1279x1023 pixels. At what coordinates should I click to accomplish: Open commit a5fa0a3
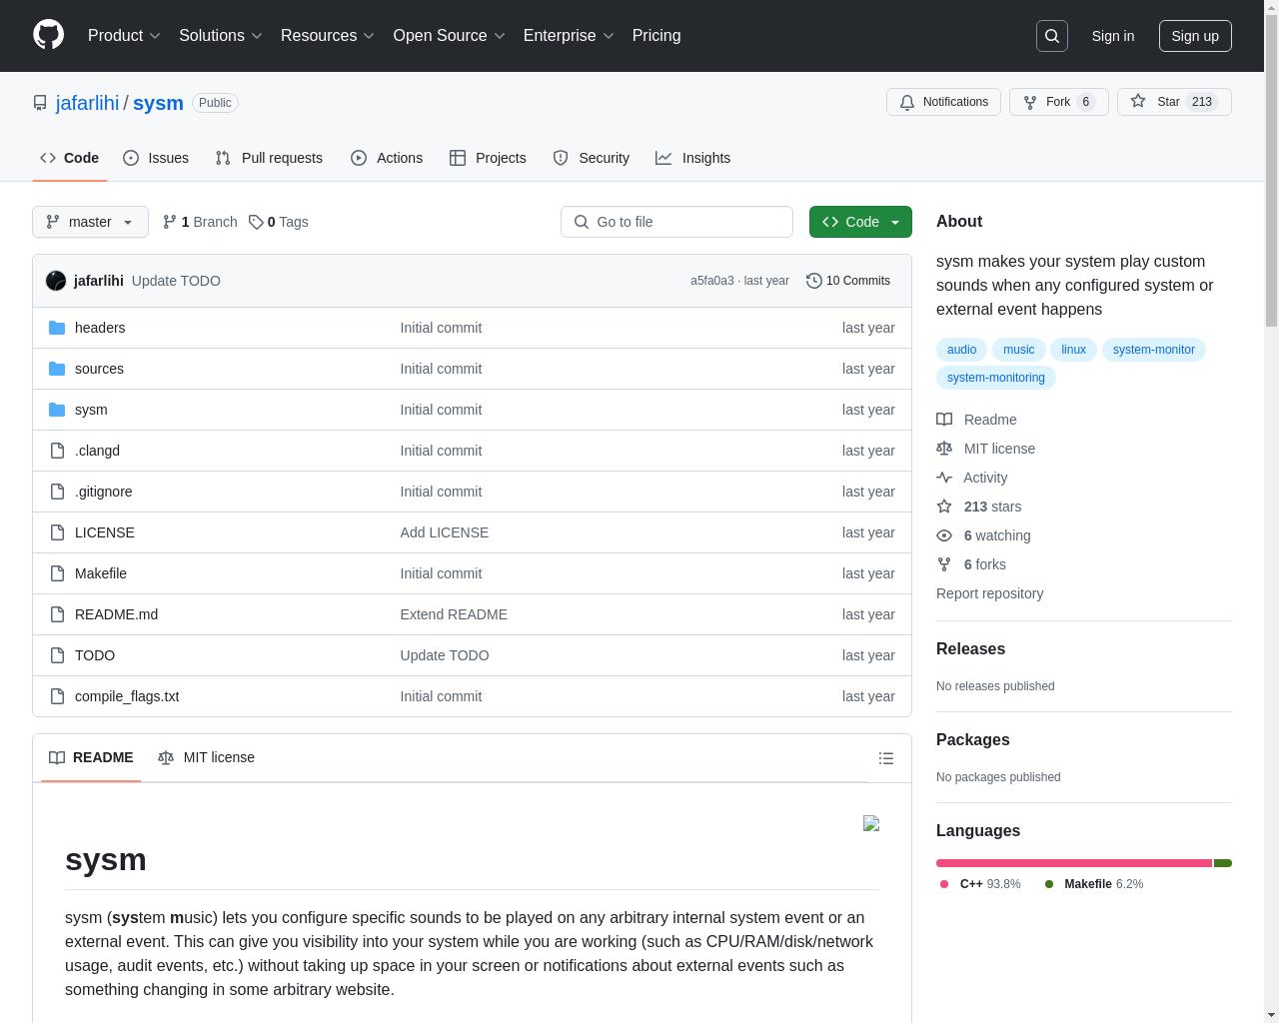[x=711, y=281]
